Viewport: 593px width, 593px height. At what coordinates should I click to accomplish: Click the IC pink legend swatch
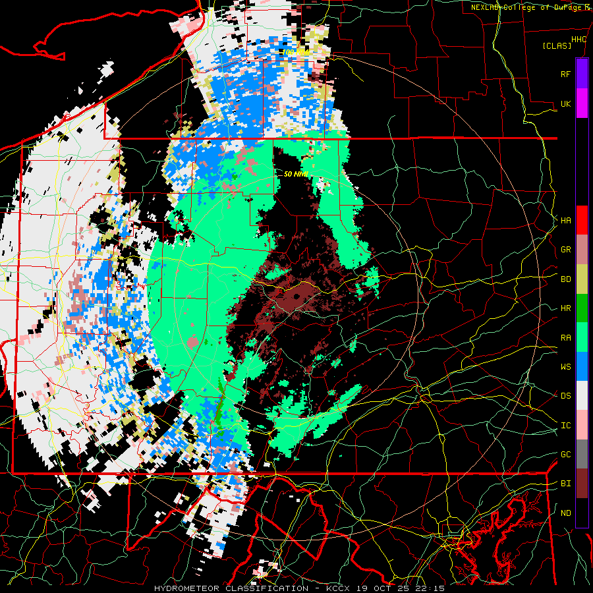(x=582, y=425)
